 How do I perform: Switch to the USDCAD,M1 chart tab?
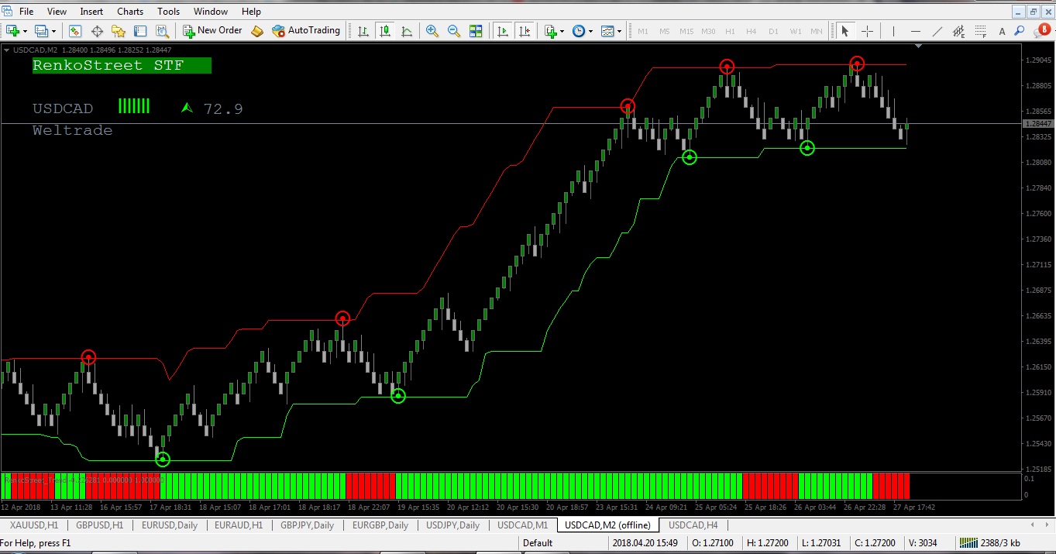[x=522, y=525]
